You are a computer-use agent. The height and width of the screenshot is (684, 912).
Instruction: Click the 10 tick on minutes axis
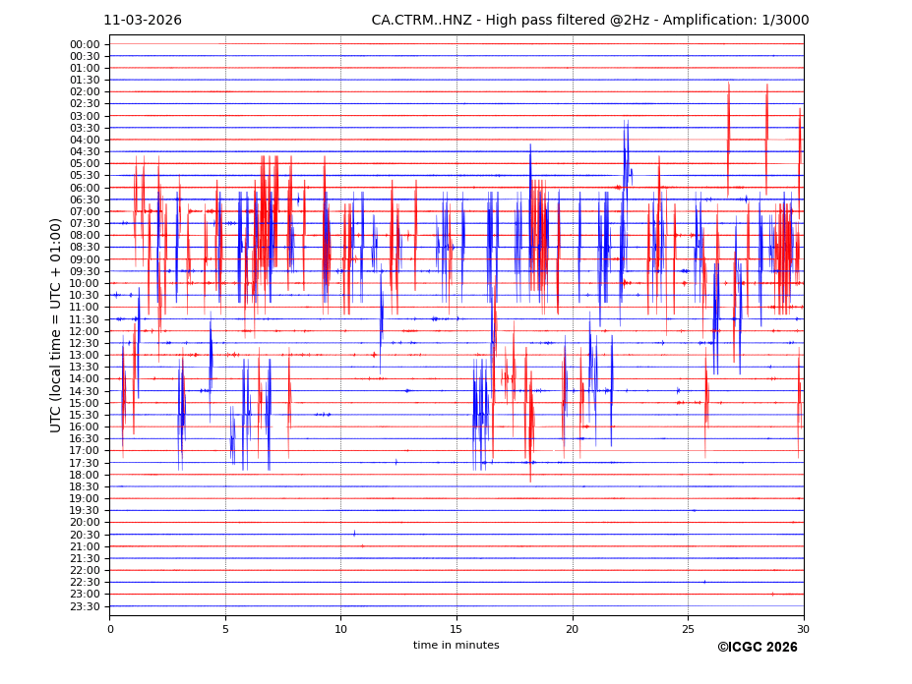340,628
